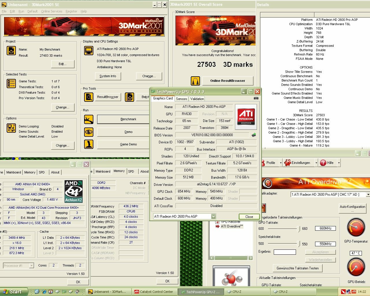Viewport: 370px width, 296px height.
Task: Click the Project icon in 3DMark2001
Action: coord(11,51)
